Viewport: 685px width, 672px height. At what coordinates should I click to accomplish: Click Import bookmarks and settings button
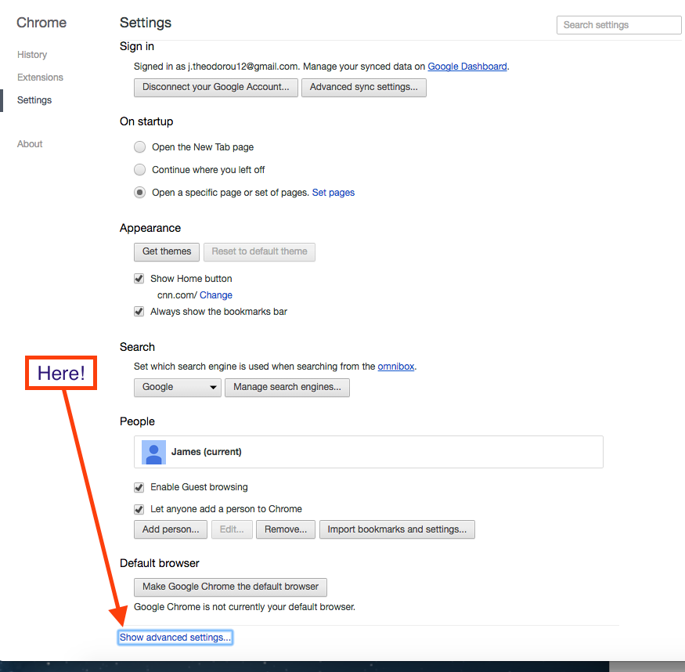click(x=397, y=529)
